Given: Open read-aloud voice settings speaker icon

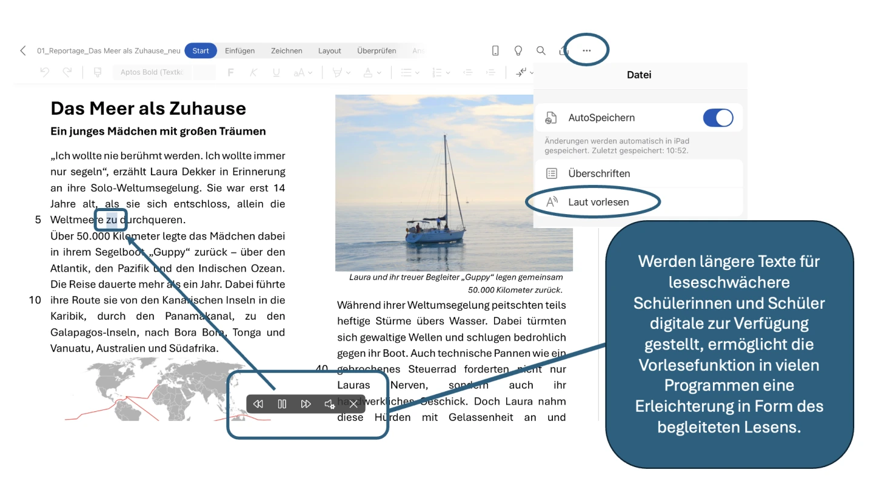Looking at the screenshot, I should coord(329,404).
